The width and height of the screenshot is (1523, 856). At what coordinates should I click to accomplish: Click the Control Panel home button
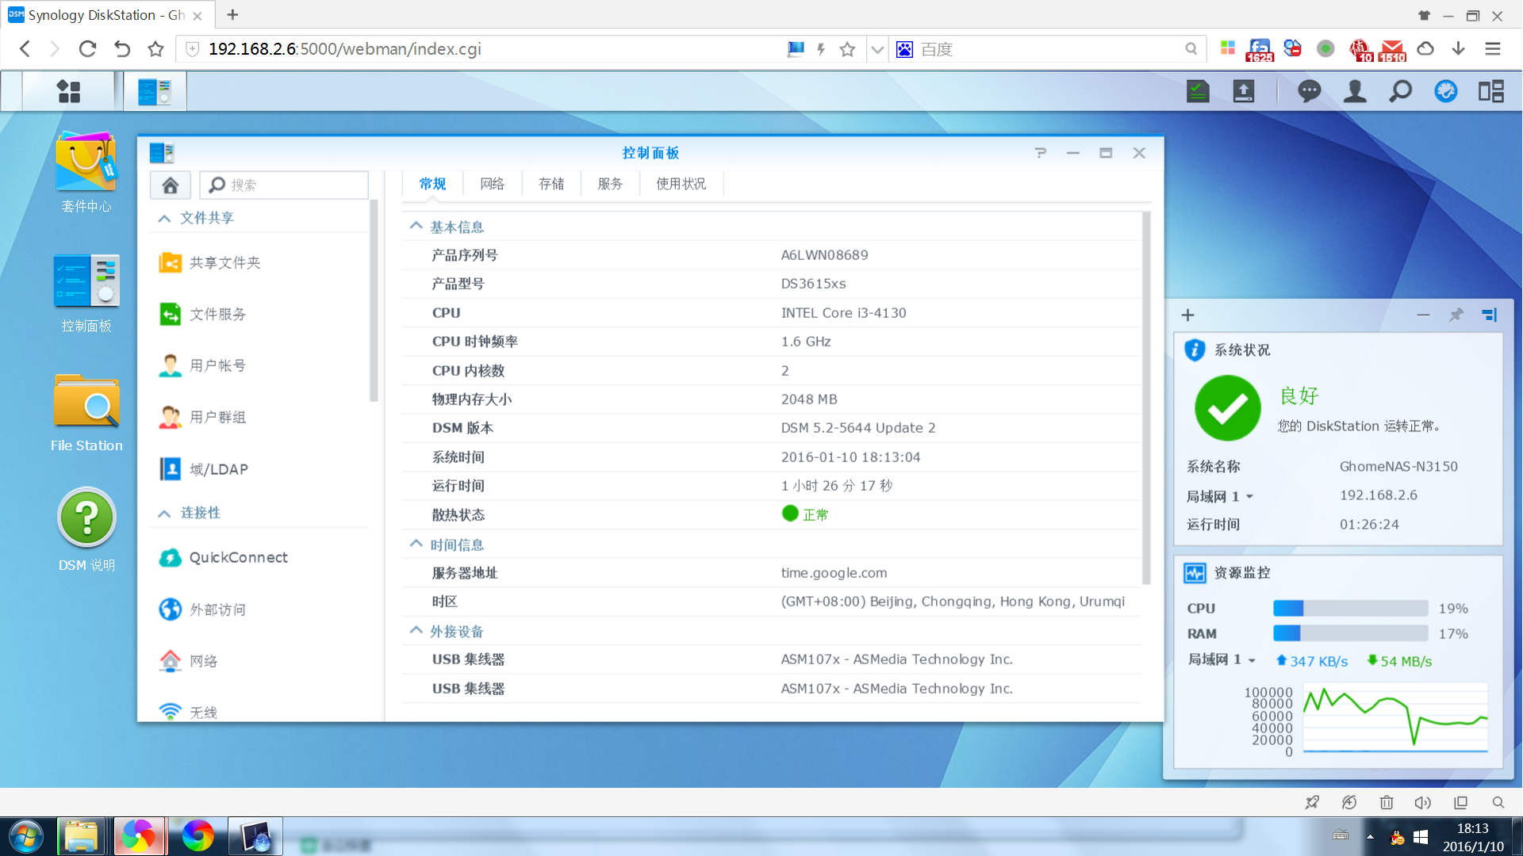pyautogui.click(x=170, y=185)
